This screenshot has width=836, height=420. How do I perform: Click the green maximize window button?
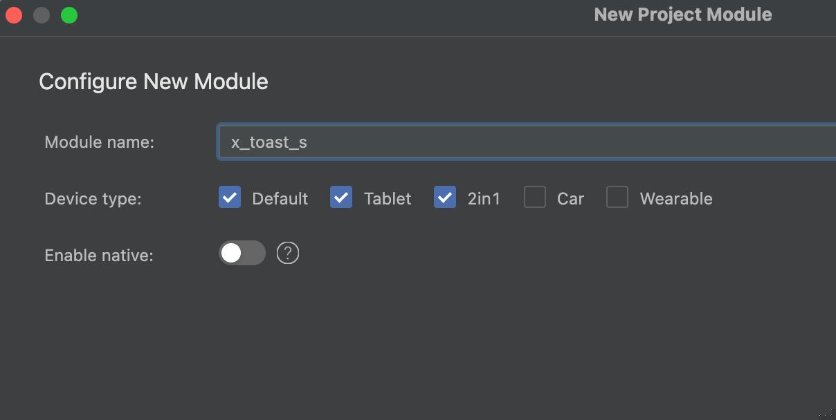(x=69, y=15)
